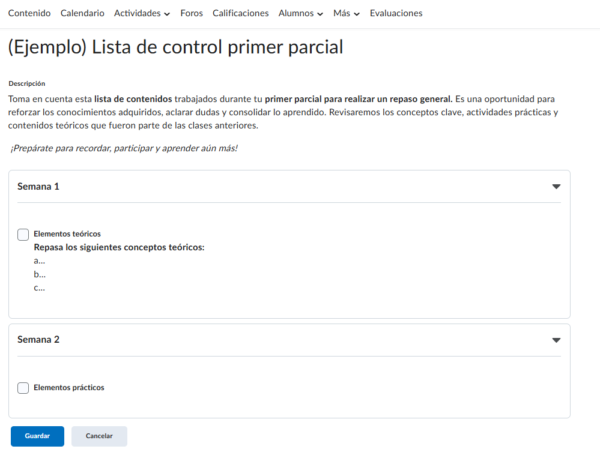The width and height of the screenshot is (600, 473).
Task: Click the Semana 1 section heading
Action: (38, 187)
